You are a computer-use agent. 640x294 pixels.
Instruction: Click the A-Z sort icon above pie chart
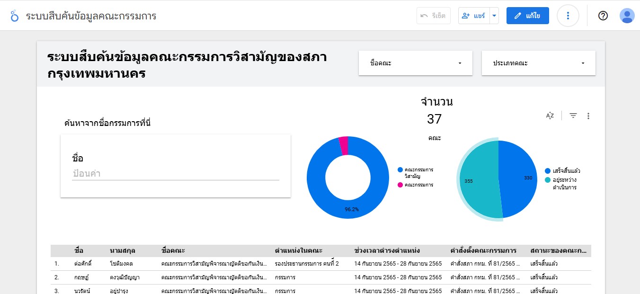pos(550,116)
